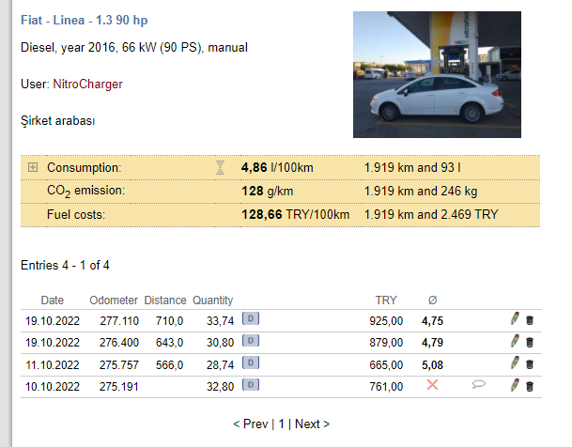Open the white Fiat Linea photo thumbnail
Screen dimensions: 572x447
[x=437, y=74]
